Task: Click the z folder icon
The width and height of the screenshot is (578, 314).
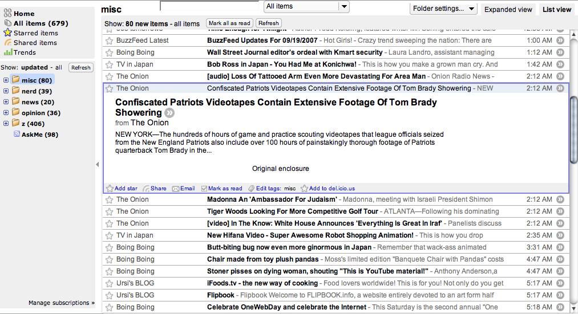Action: tap(15, 123)
